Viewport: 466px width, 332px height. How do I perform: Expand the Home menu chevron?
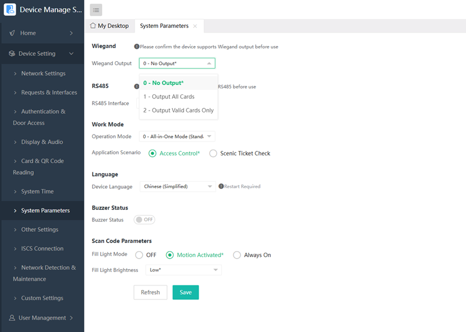pyautogui.click(x=71, y=33)
